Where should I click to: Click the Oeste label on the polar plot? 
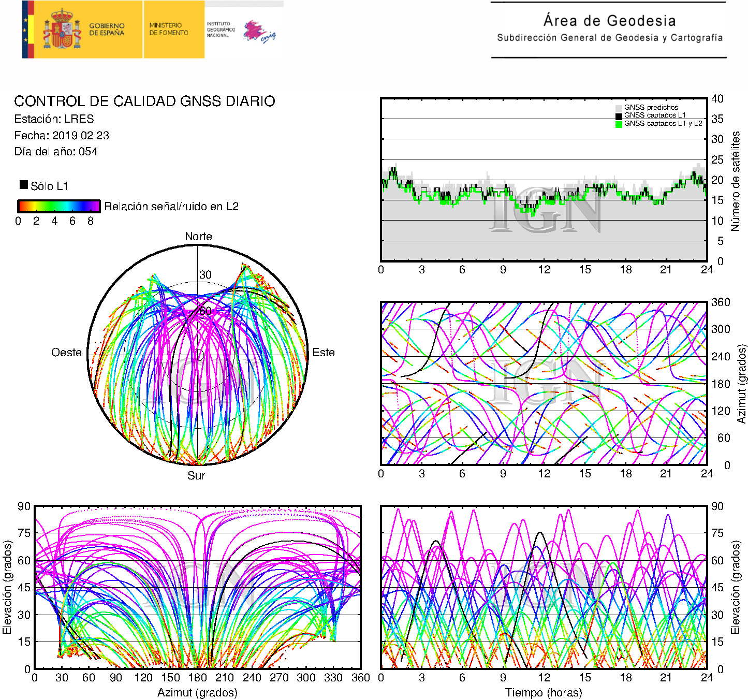pos(66,353)
